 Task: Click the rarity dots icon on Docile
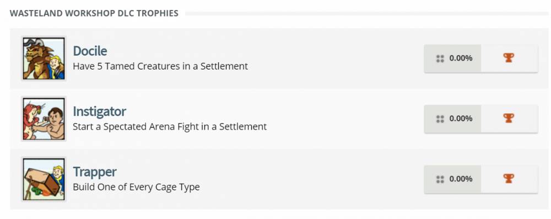click(x=440, y=58)
